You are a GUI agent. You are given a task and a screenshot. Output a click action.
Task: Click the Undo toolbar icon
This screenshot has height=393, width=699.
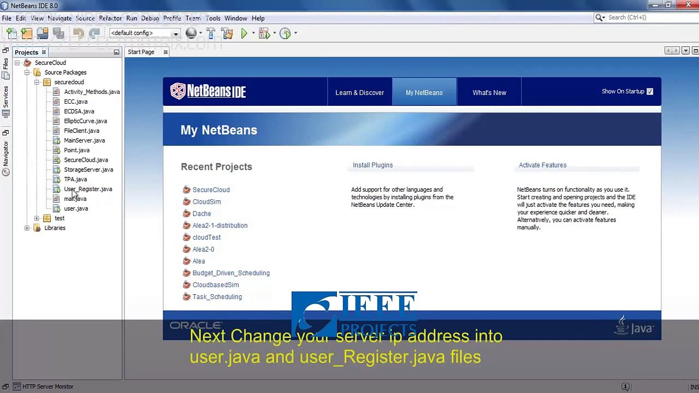tap(78, 33)
